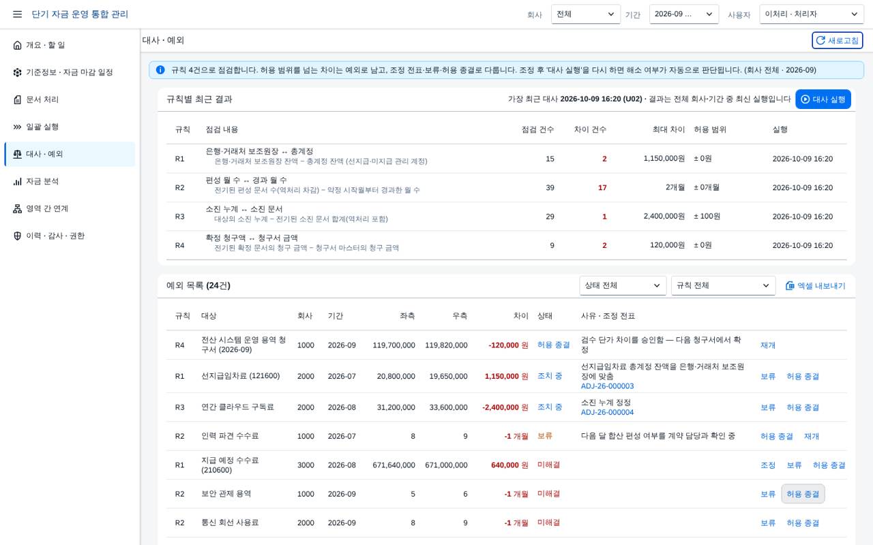The image size is (873, 545).
Task: Select rule R3 소진 누계 ↔ 소진 문서
Action: point(506,217)
